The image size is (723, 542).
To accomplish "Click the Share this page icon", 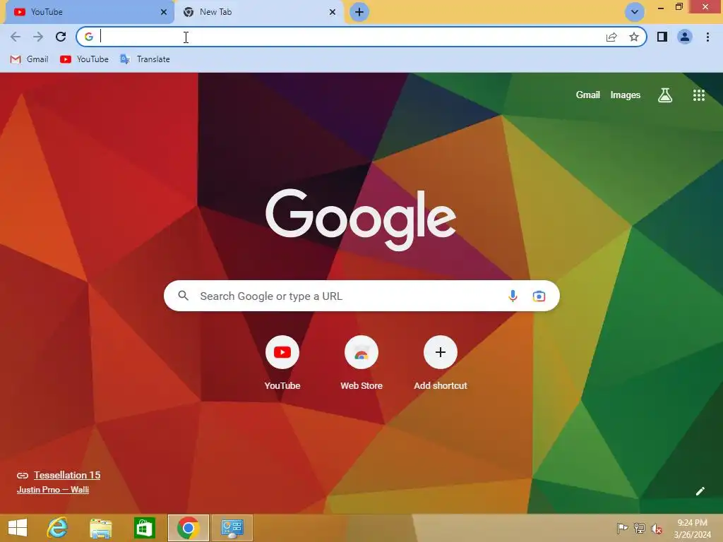I will point(611,37).
